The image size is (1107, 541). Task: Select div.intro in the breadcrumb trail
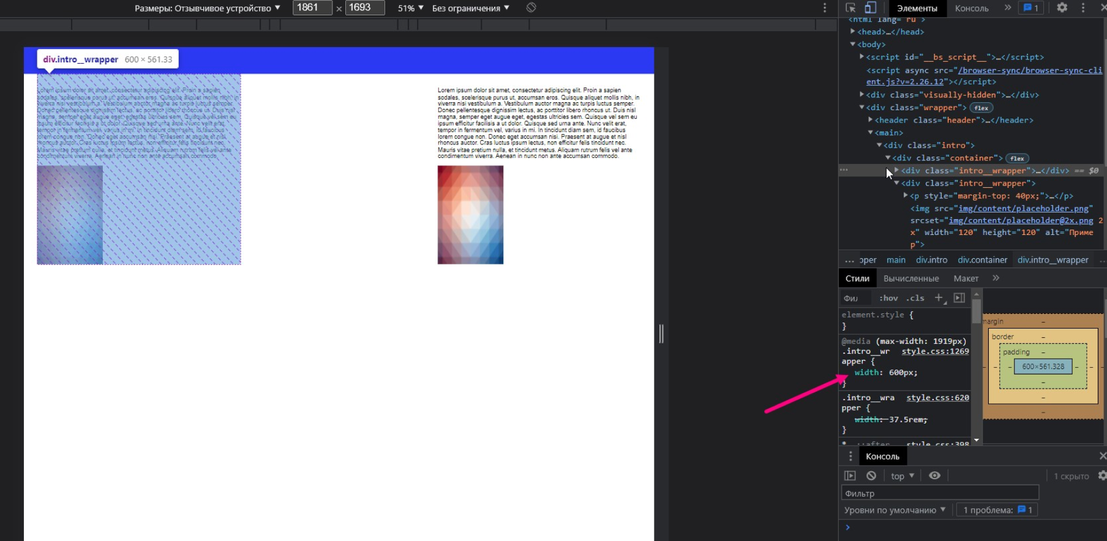(x=931, y=260)
